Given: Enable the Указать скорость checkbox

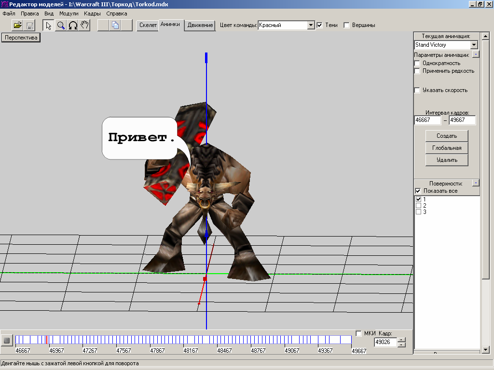Looking at the screenshot, I should coord(418,90).
